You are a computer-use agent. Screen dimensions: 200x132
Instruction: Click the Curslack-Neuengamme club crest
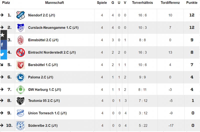20,27
